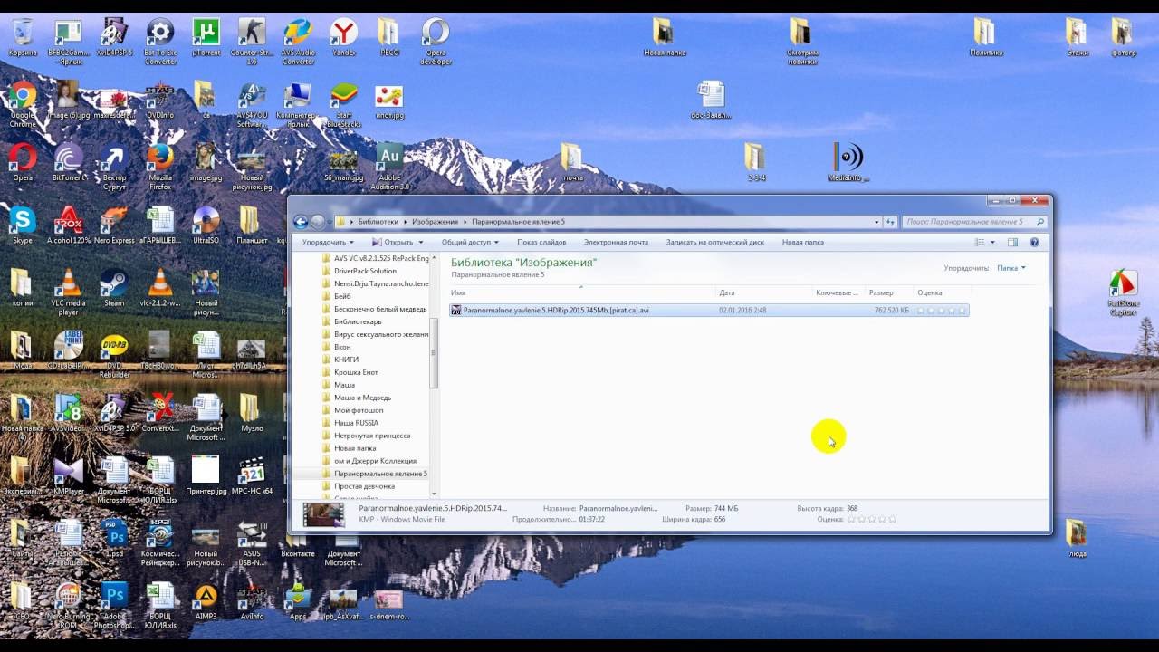1159x652 pixels.
Task: Select the Paranormalnoe.yavlenie.5 avi file
Action: click(555, 311)
